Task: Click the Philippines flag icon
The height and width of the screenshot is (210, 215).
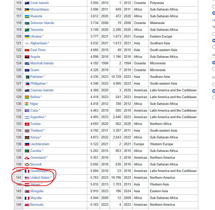Action: pyautogui.click(x=27, y=84)
